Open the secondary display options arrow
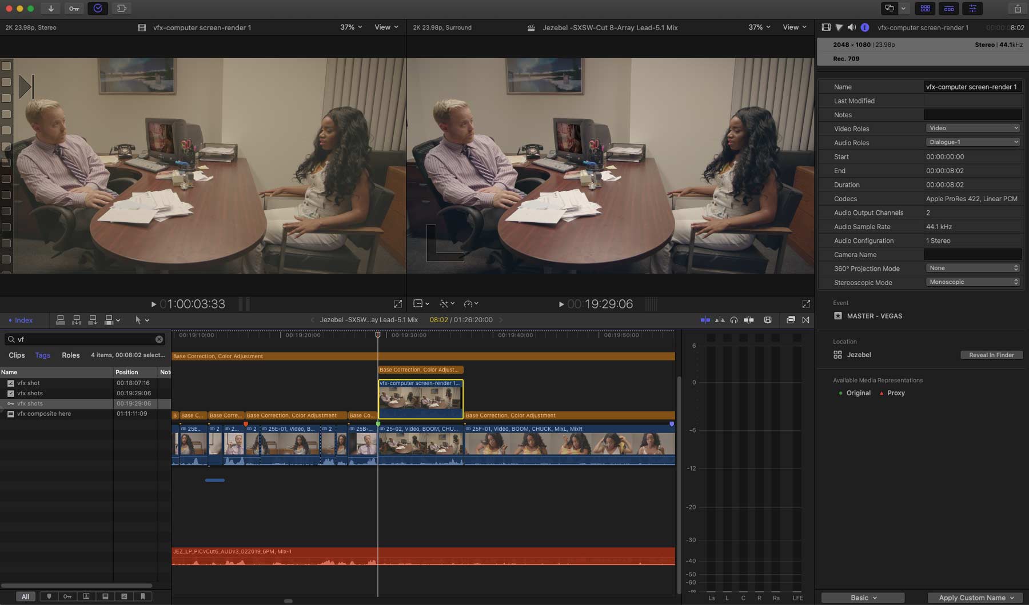 tap(903, 9)
